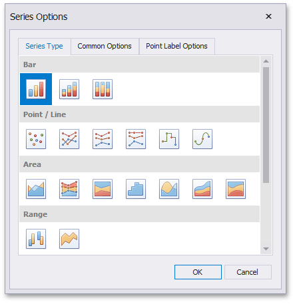Select the Point scatter series icon

(36, 139)
